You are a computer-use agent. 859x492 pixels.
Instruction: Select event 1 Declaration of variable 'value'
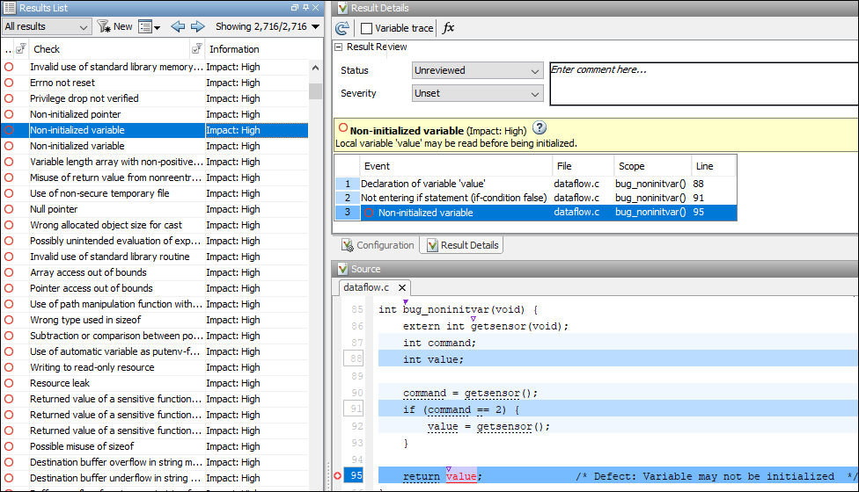point(422,184)
